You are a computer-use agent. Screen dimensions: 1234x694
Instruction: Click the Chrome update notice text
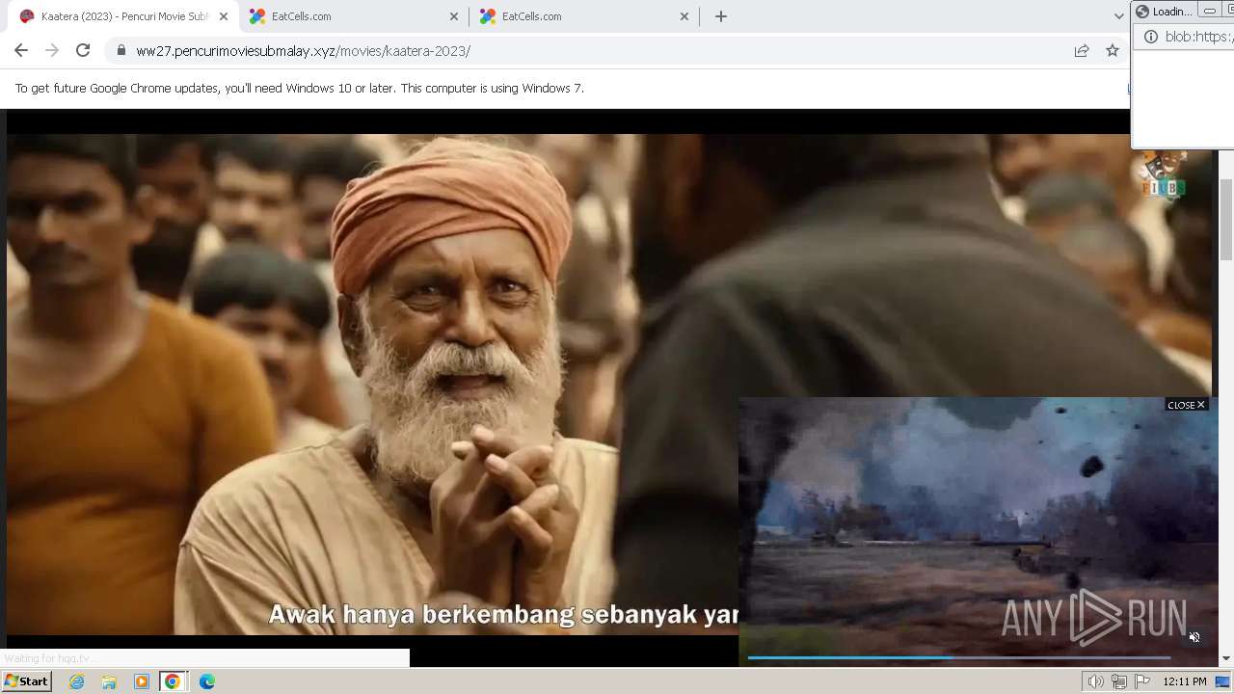point(299,88)
